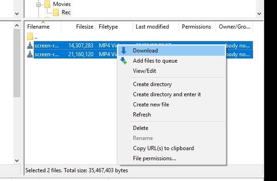Image resolution: width=277 pixels, height=181 pixels.
Task: Open the parent directory '..' entry
Action: 36,37
